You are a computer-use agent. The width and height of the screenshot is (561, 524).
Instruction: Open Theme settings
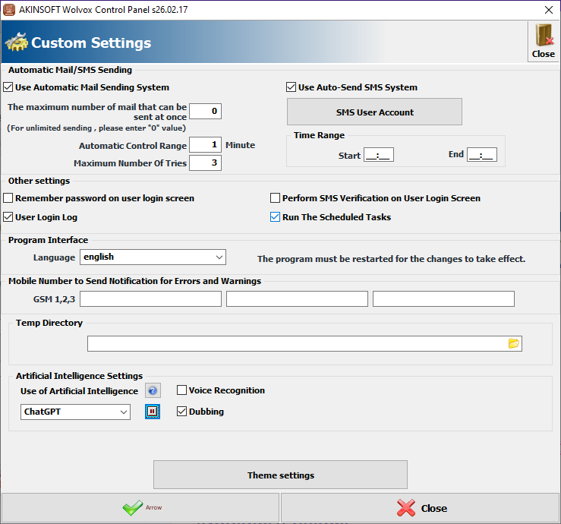point(281,475)
